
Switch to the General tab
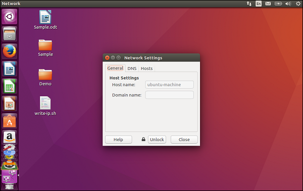click(x=115, y=68)
